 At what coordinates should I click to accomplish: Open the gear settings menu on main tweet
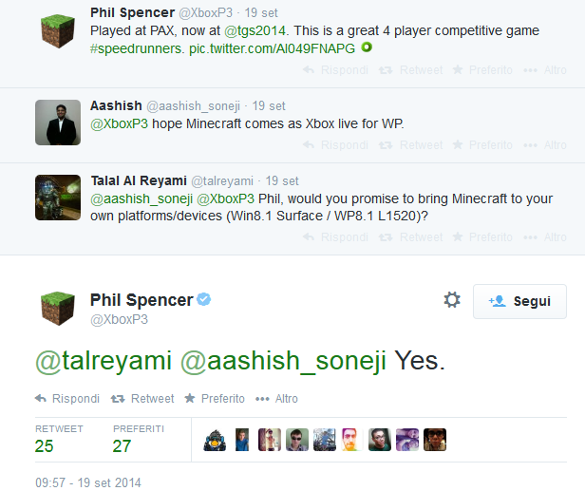click(452, 300)
